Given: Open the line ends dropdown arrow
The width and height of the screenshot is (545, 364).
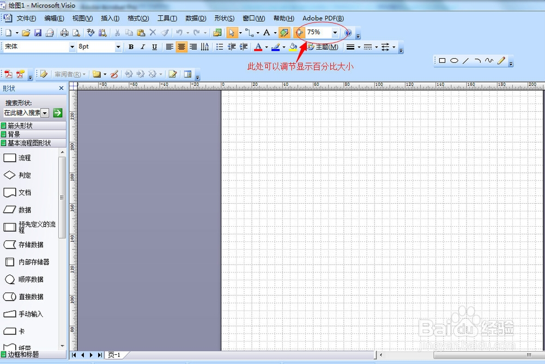Looking at the screenshot, I should (x=394, y=47).
